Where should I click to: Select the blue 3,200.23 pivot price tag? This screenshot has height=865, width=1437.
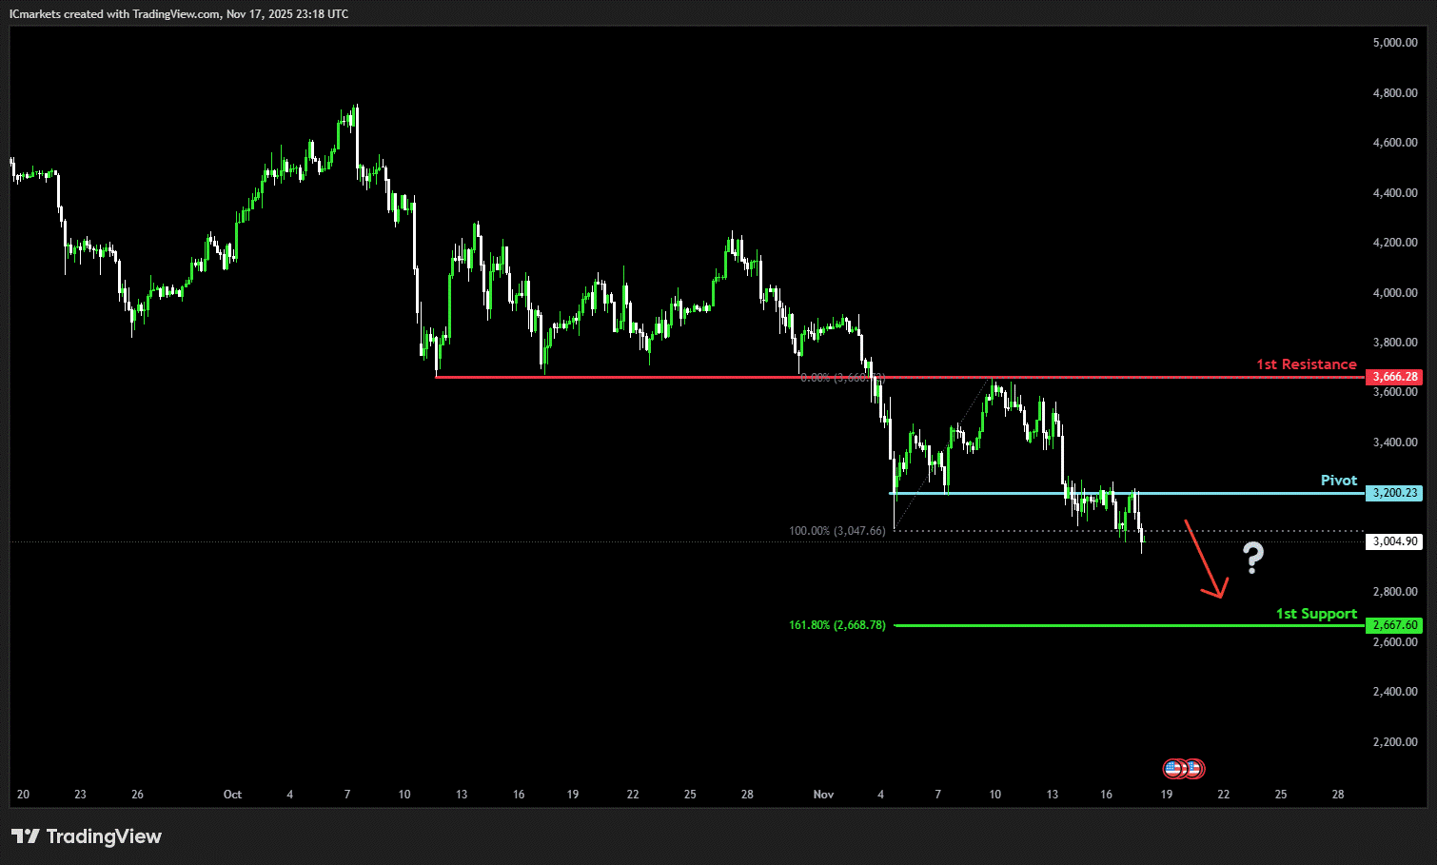(x=1394, y=493)
